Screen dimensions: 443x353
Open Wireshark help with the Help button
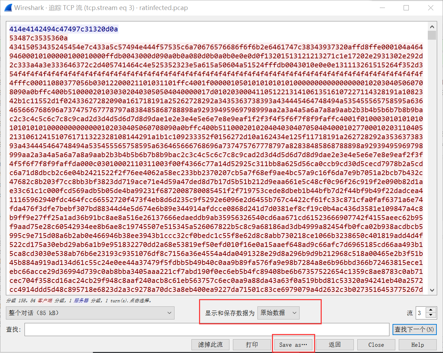418,344
